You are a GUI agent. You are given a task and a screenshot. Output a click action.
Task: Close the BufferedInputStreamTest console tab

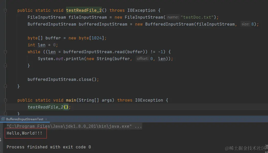tap(46, 119)
